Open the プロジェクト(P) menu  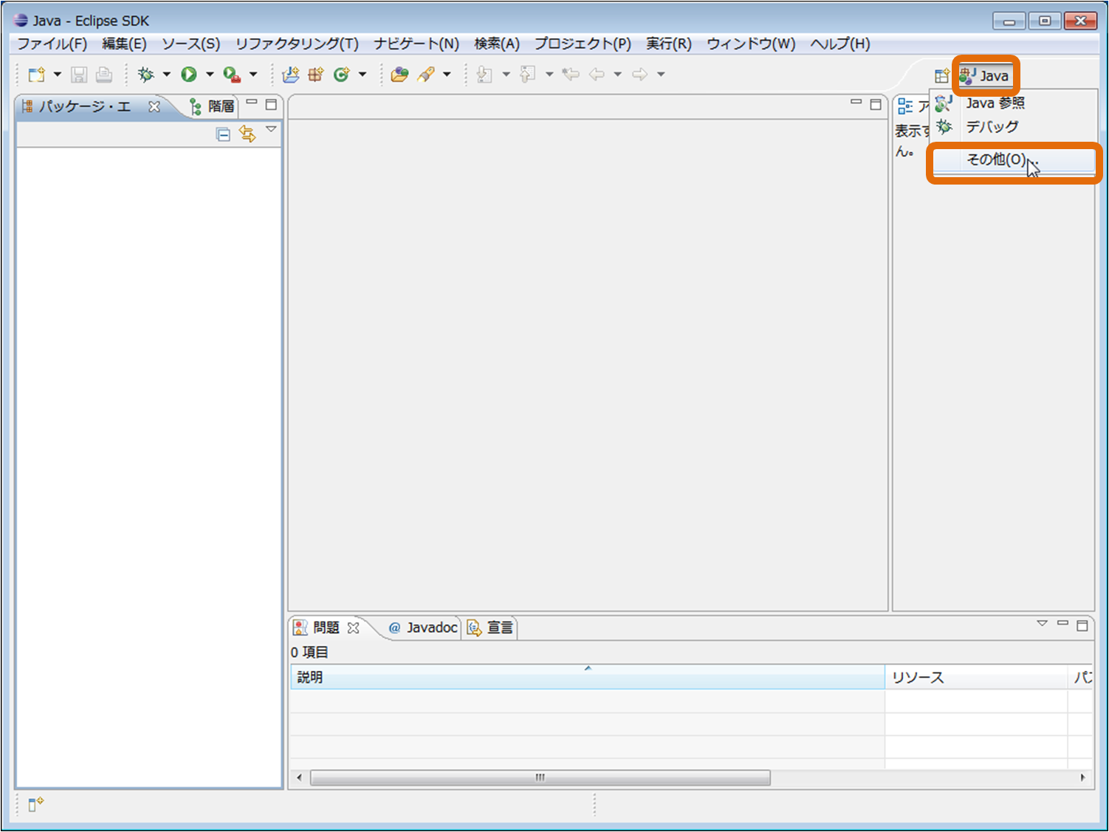[x=583, y=44]
